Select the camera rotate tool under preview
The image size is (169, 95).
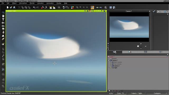[x=145, y=46]
